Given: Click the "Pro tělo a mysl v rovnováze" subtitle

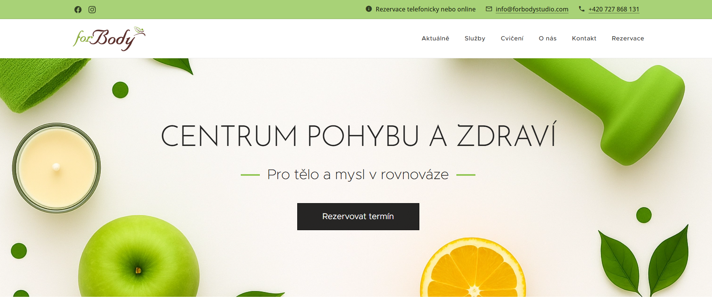Looking at the screenshot, I should (x=358, y=175).
